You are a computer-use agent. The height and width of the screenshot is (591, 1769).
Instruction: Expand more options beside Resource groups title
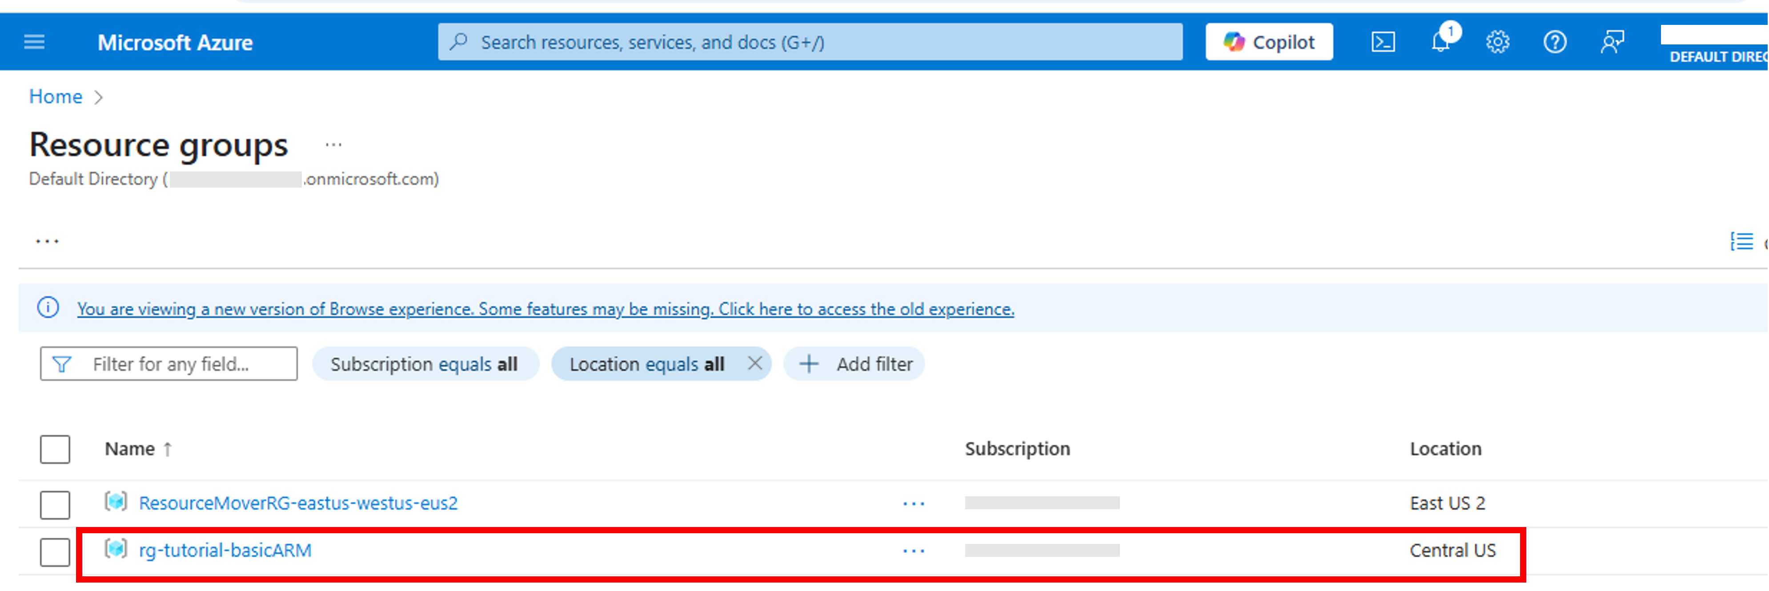point(334,145)
